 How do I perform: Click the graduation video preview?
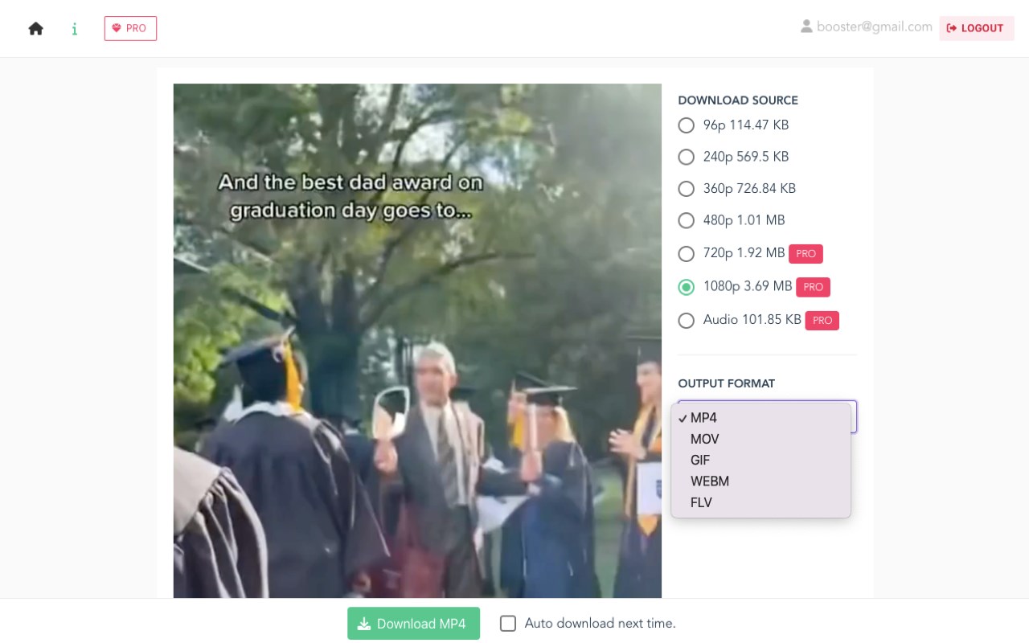click(417, 341)
